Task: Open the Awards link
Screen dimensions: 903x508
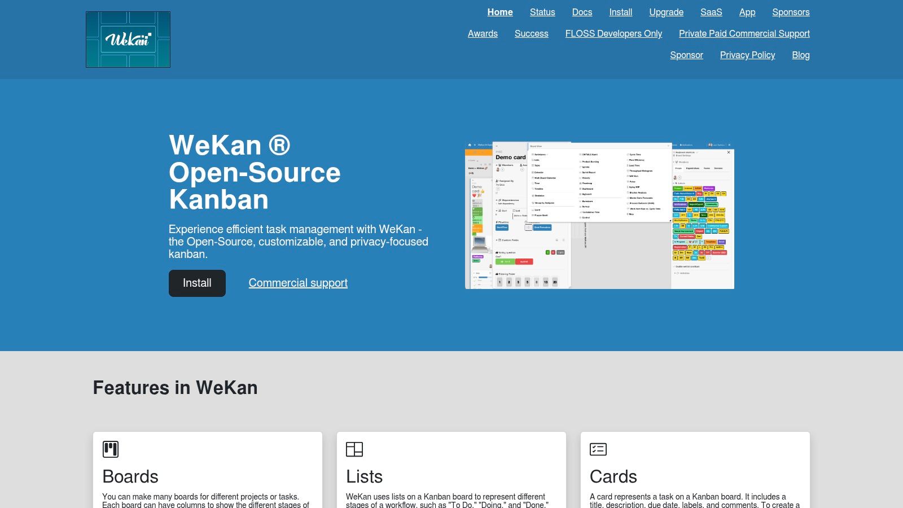Action: click(x=483, y=33)
